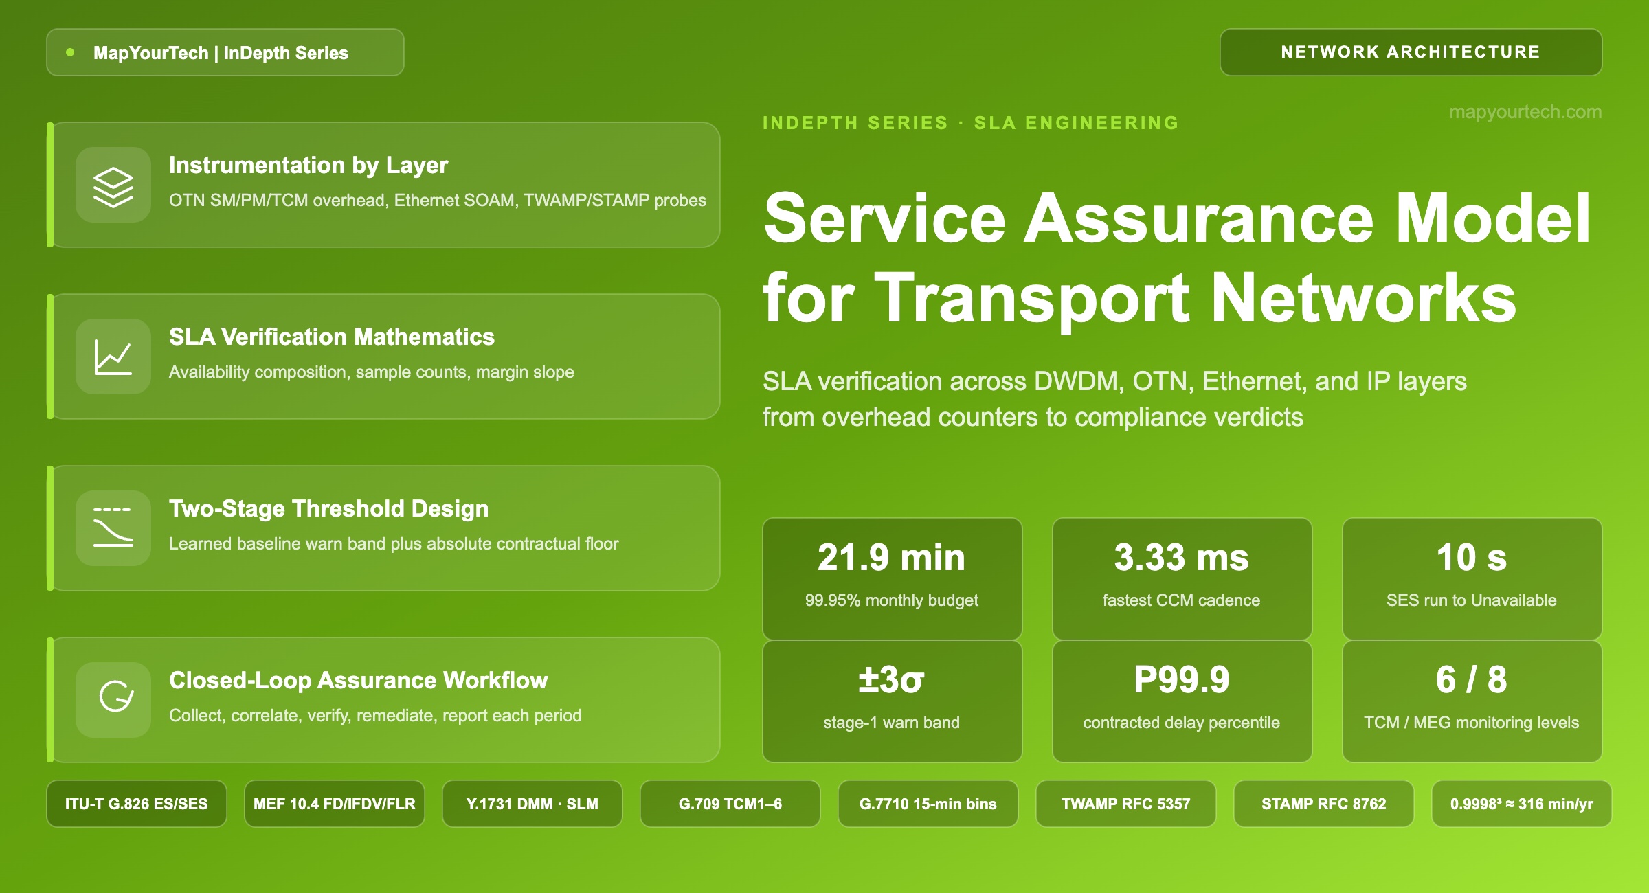Select 'contracted delay percentile' label
The width and height of the screenshot is (1649, 893).
point(1182,723)
